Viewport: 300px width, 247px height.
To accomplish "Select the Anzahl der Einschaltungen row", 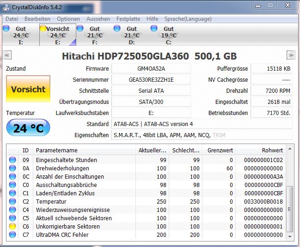I will 147,176.
